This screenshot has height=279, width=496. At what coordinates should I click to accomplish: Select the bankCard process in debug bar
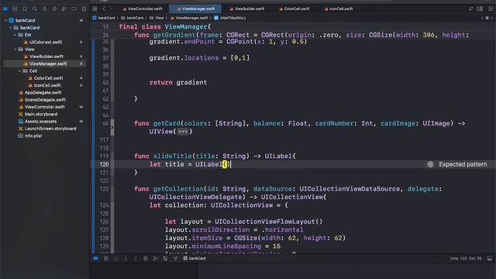tap(195, 258)
